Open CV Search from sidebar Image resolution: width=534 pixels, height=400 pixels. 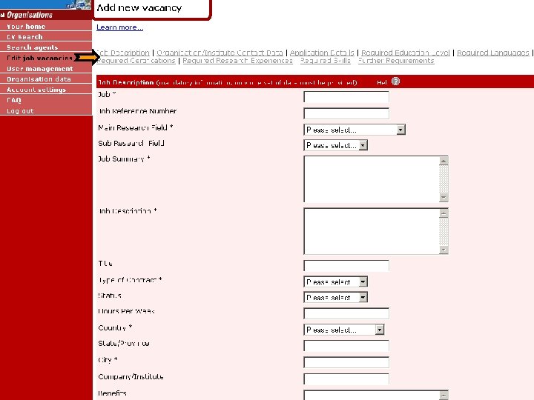tap(24, 37)
